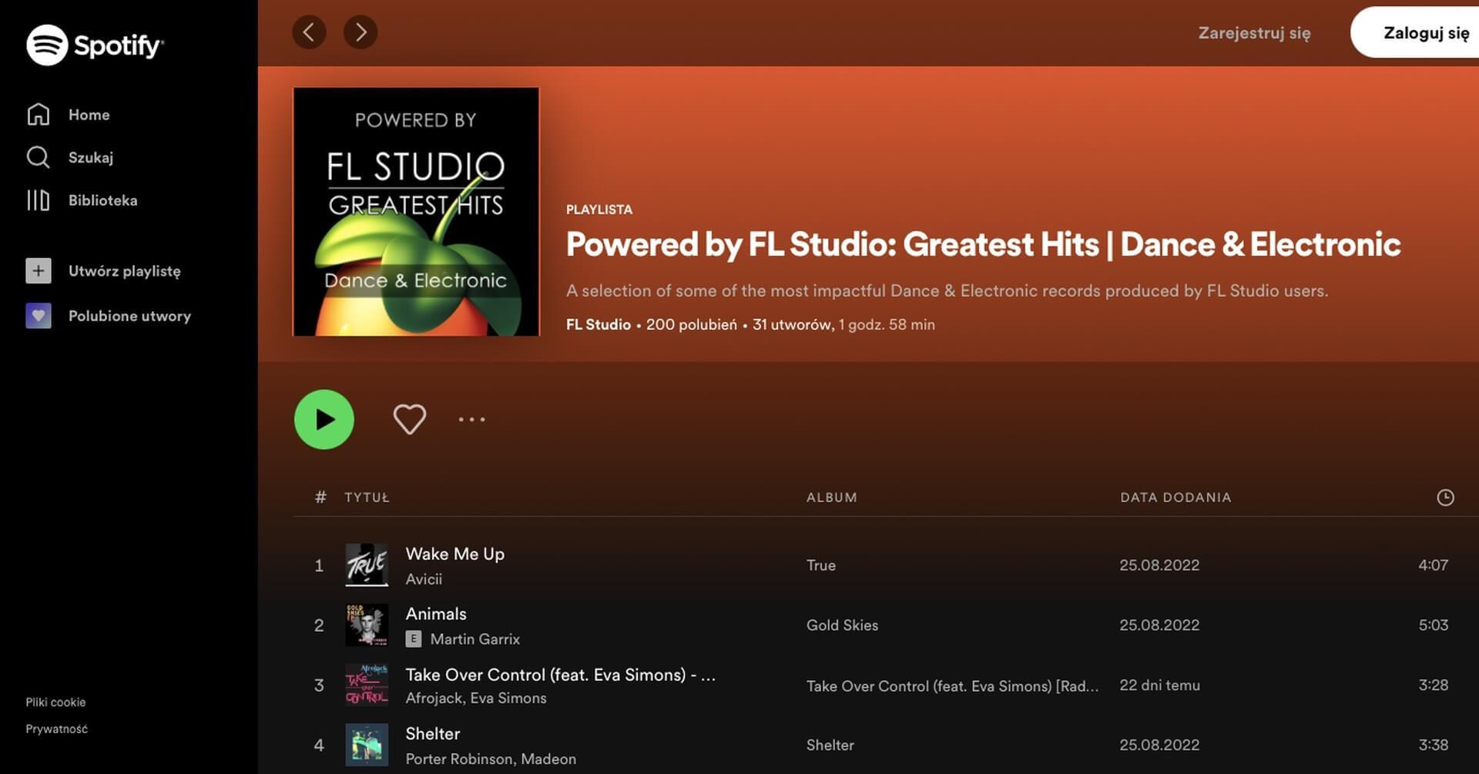Click track number 3

pyautogui.click(x=319, y=685)
